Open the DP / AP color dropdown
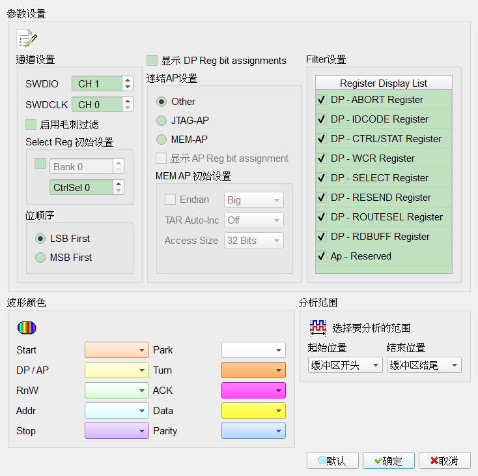478x476 pixels. point(117,370)
